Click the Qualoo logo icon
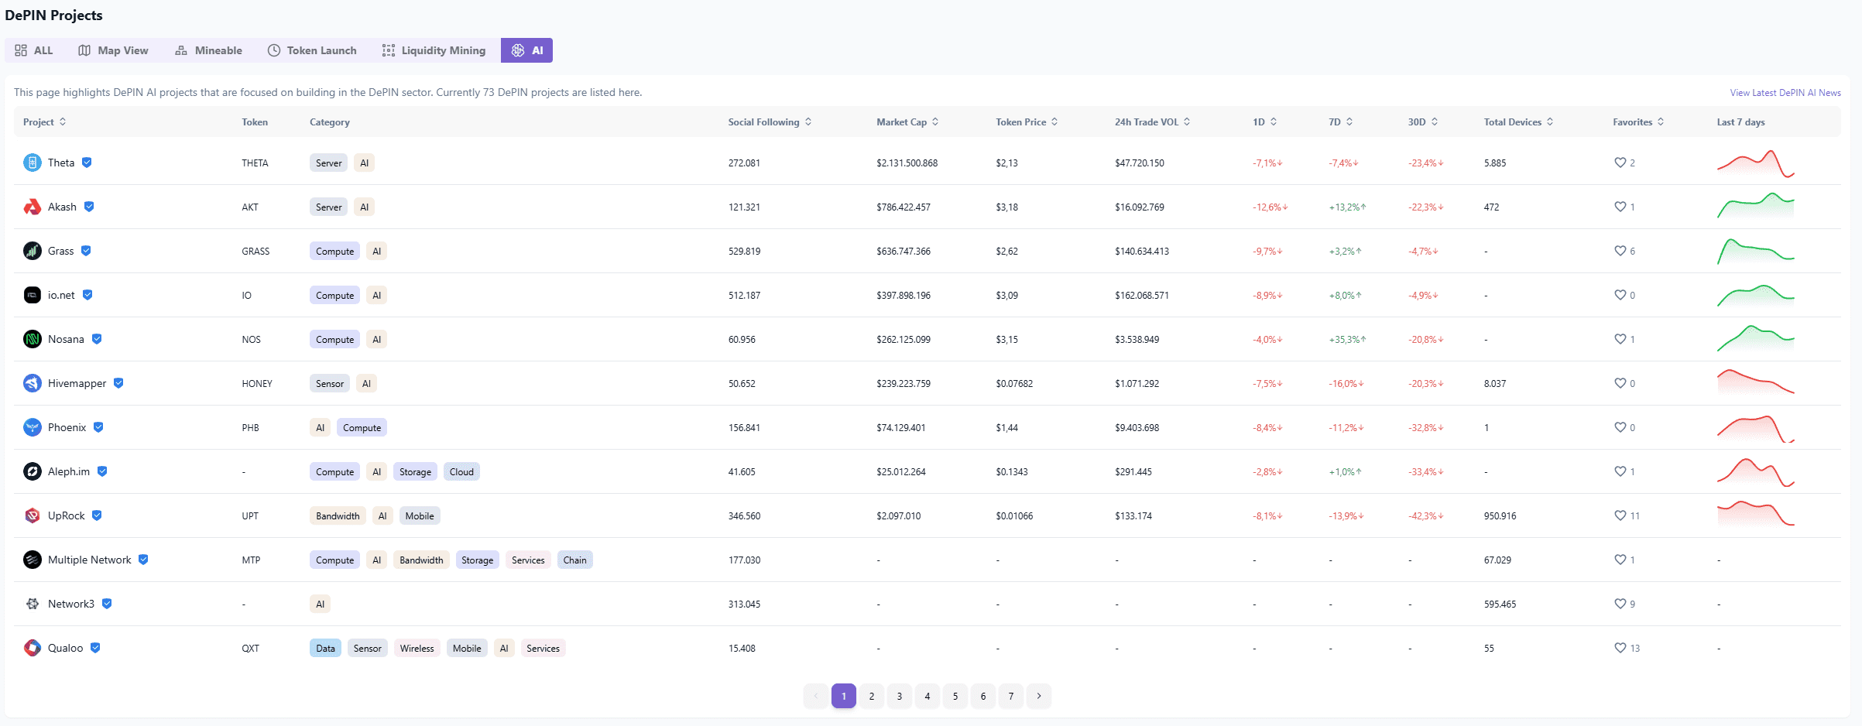The width and height of the screenshot is (1862, 726). click(32, 648)
